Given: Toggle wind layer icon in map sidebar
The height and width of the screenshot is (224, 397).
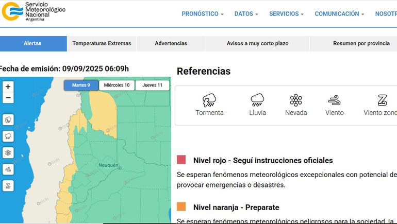Looking at the screenshot, I should tap(8, 169).
